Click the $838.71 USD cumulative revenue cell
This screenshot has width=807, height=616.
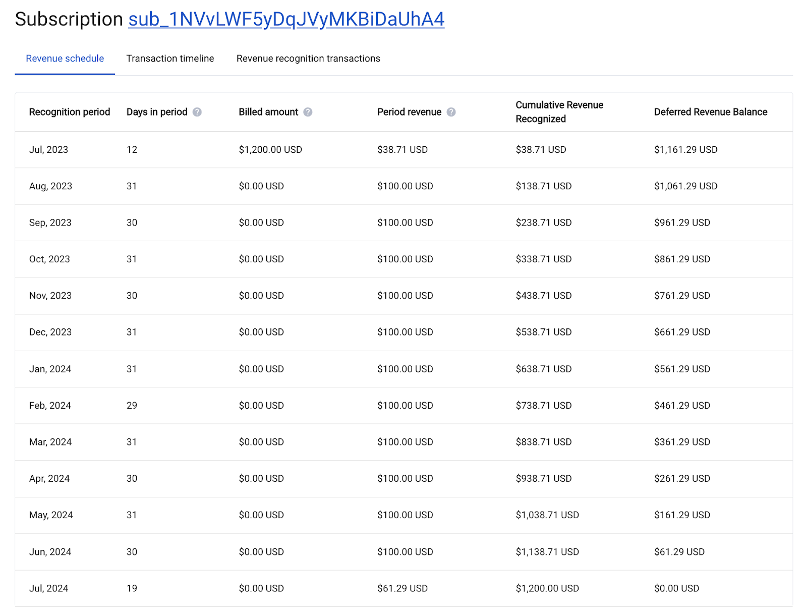[544, 442]
